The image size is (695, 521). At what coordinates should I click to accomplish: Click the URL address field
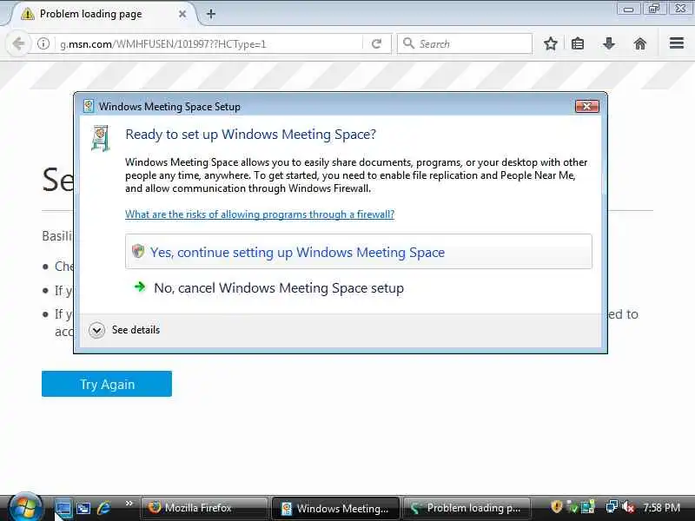[x=208, y=44]
